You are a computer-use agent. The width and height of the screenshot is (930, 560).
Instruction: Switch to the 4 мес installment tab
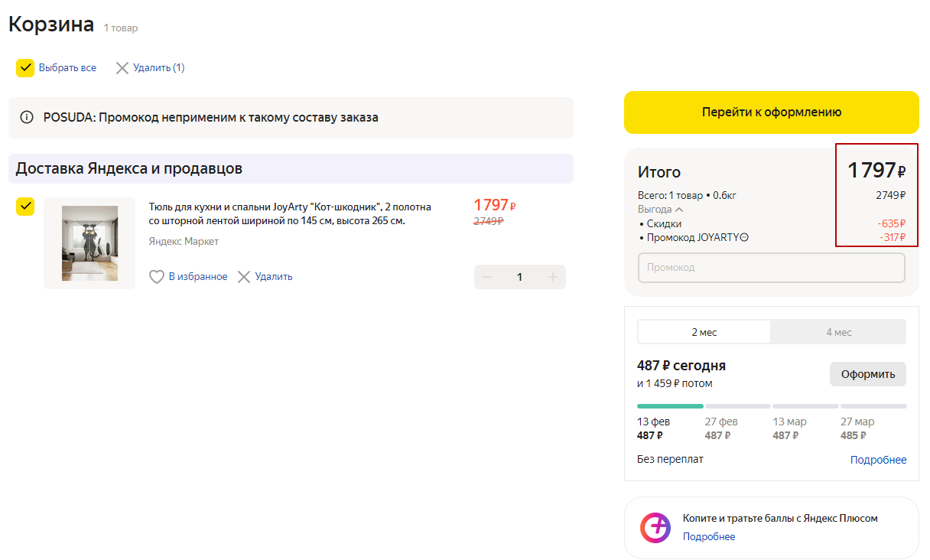coord(838,332)
